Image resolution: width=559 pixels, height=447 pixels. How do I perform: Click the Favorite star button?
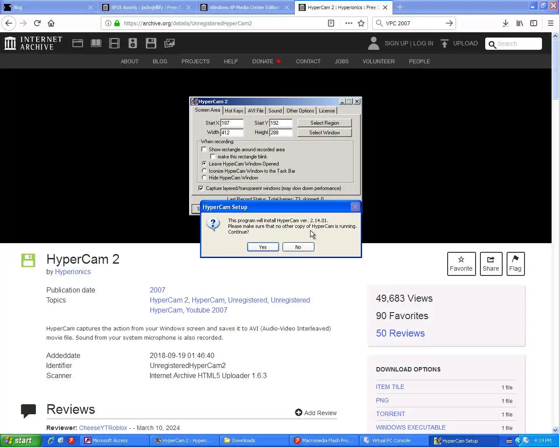(461, 264)
